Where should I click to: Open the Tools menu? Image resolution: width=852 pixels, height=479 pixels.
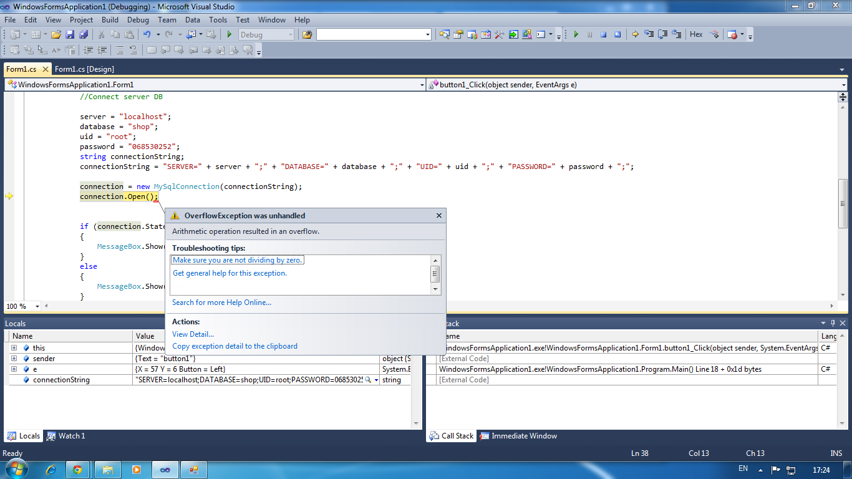point(218,20)
